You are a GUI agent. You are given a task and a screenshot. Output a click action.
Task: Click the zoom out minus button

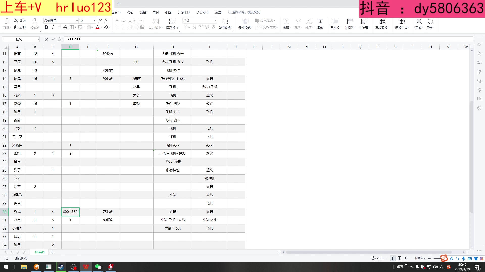pos(429,258)
